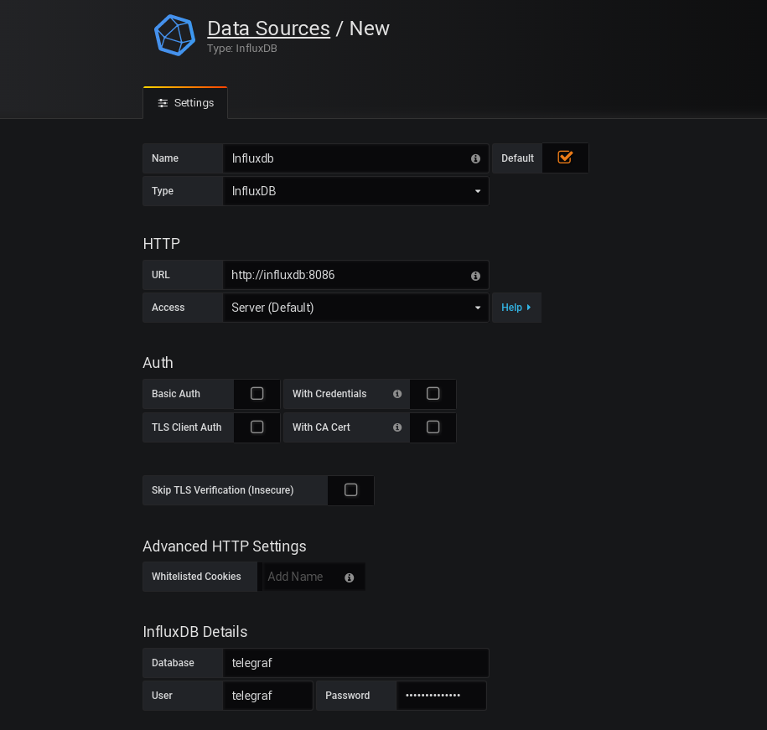
Task: Click the 'Type: InfluxDB' subtitle text
Action: click(x=242, y=49)
